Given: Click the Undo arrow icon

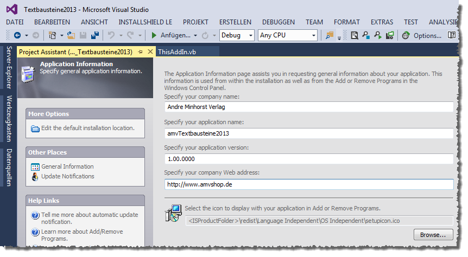Looking at the screenshot, I should [111, 35].
